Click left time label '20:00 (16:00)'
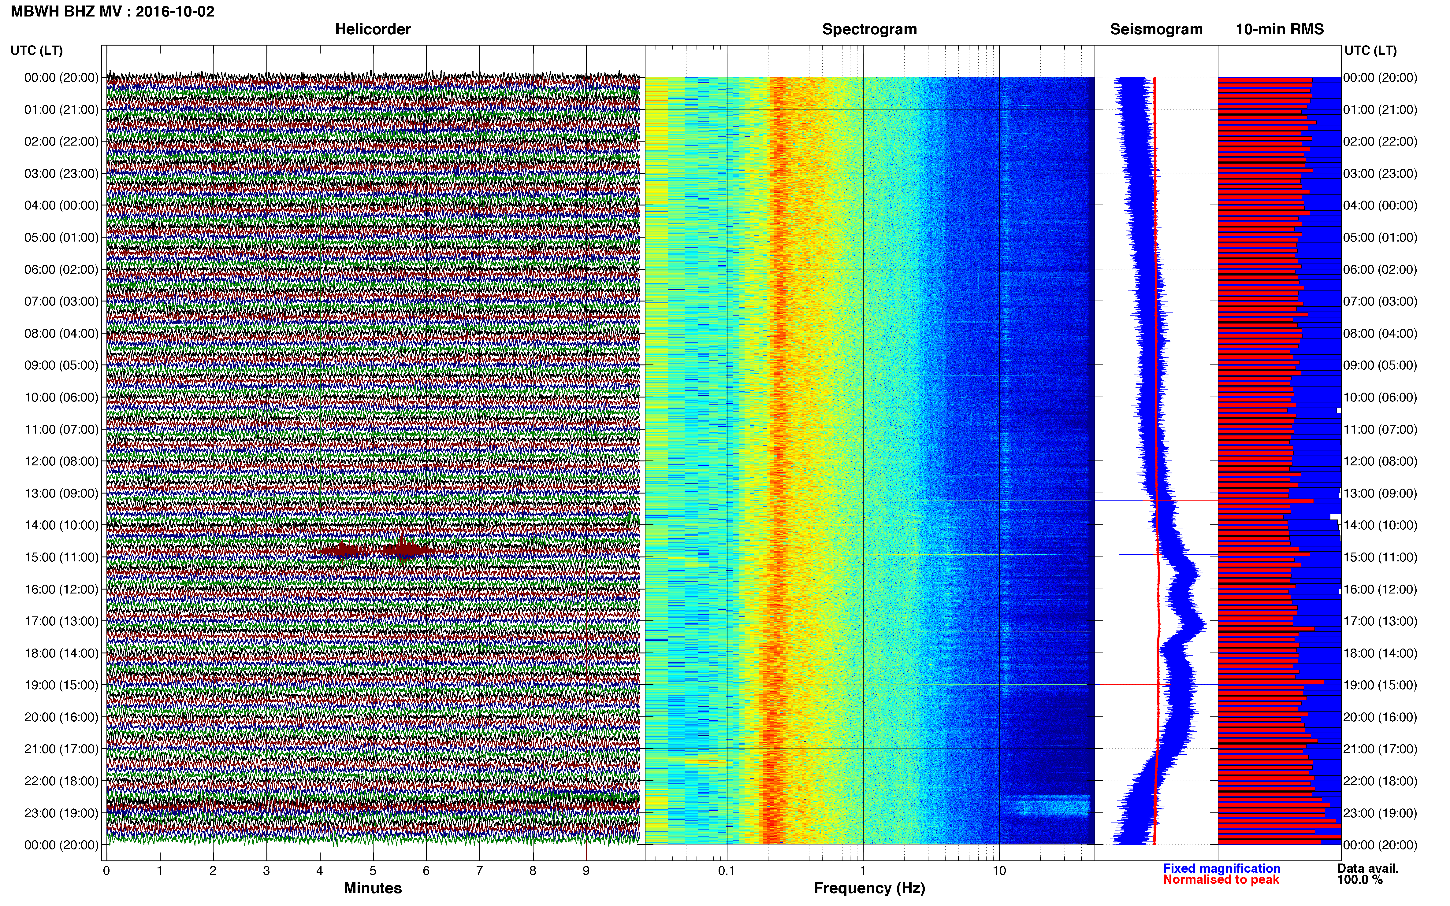 pyautogui.click(x=61, y=717)
